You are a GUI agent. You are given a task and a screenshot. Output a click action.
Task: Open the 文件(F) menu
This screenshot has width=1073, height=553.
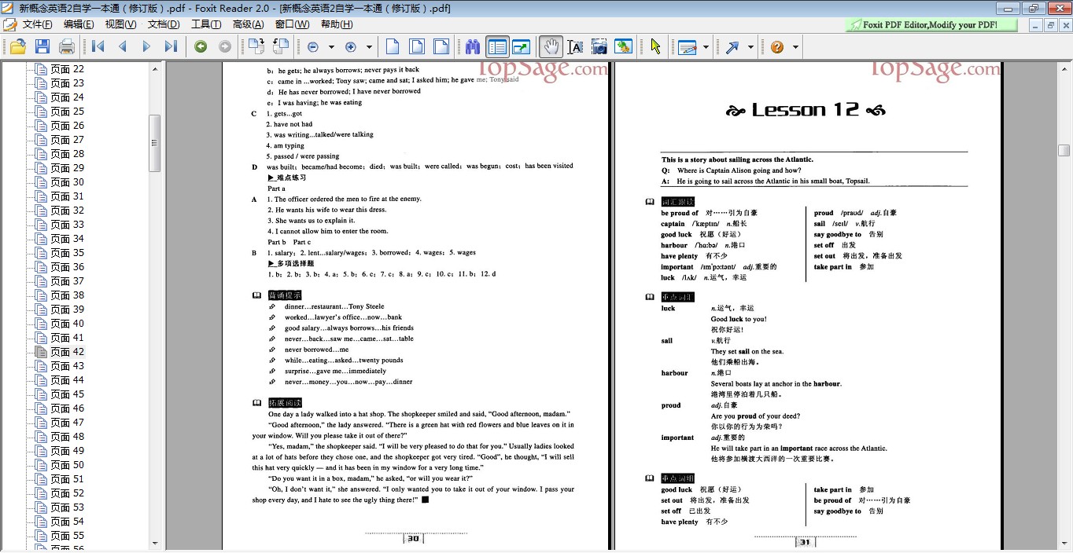(37, 24)
